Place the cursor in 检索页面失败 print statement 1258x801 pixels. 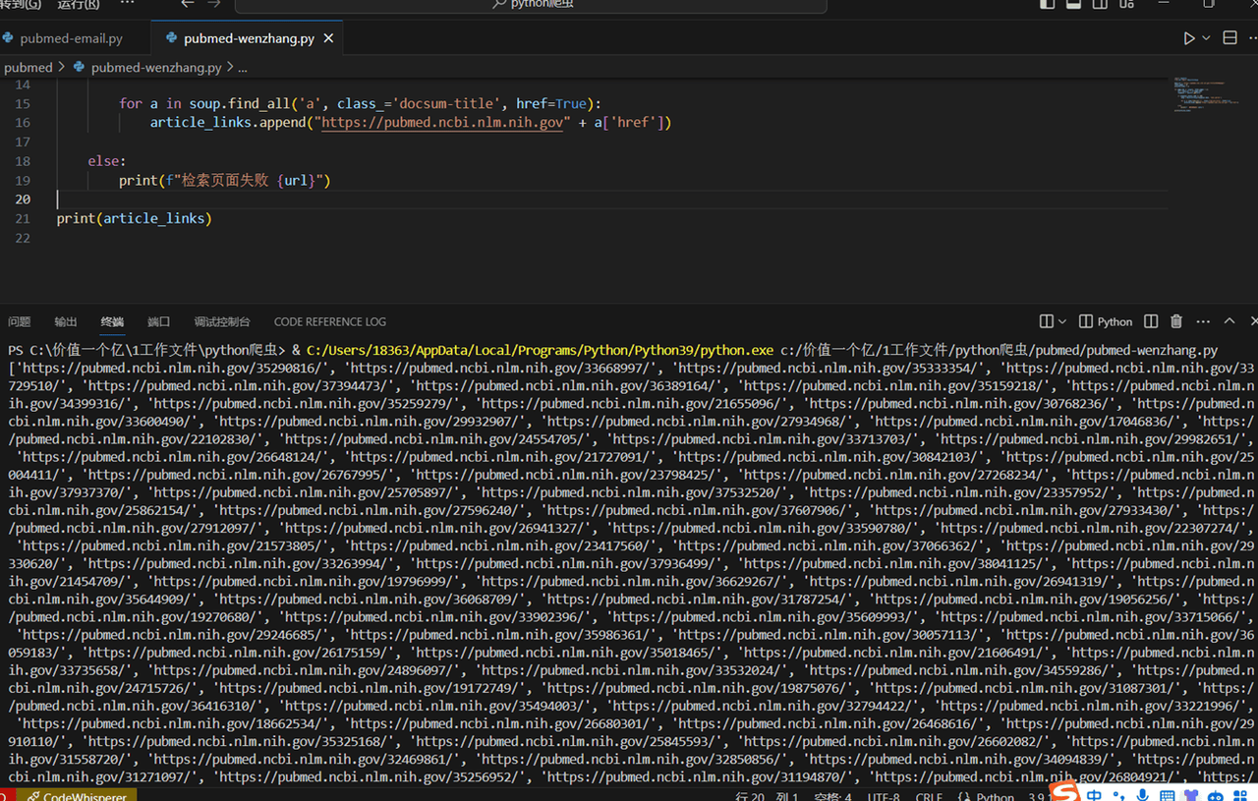(225, 181)
